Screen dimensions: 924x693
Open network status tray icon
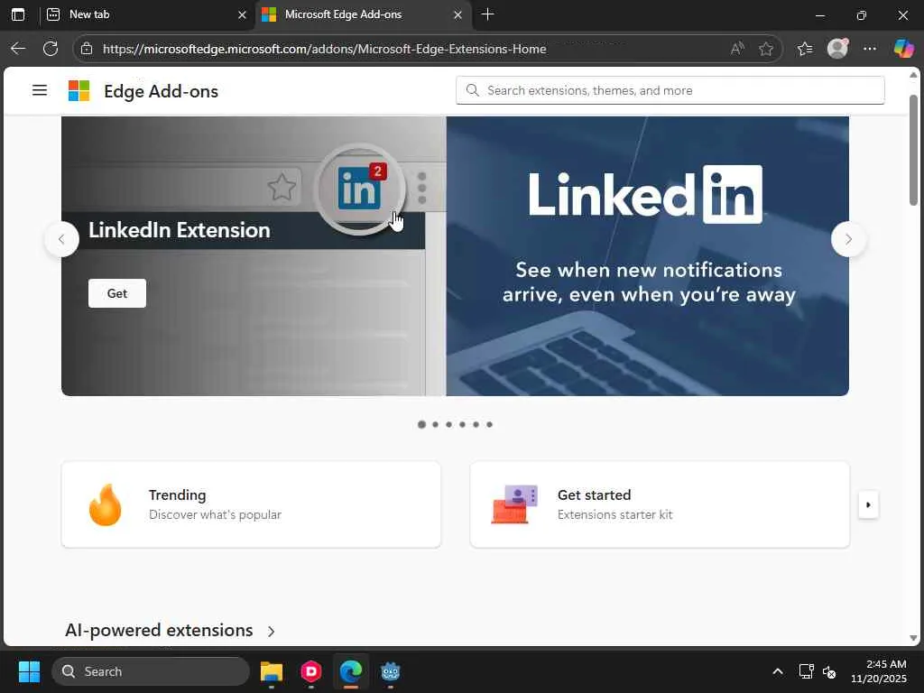click(x=806, y=671)
